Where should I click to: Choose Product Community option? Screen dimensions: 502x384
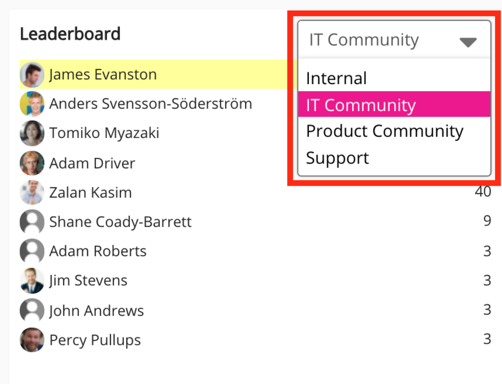click(384, 131)
